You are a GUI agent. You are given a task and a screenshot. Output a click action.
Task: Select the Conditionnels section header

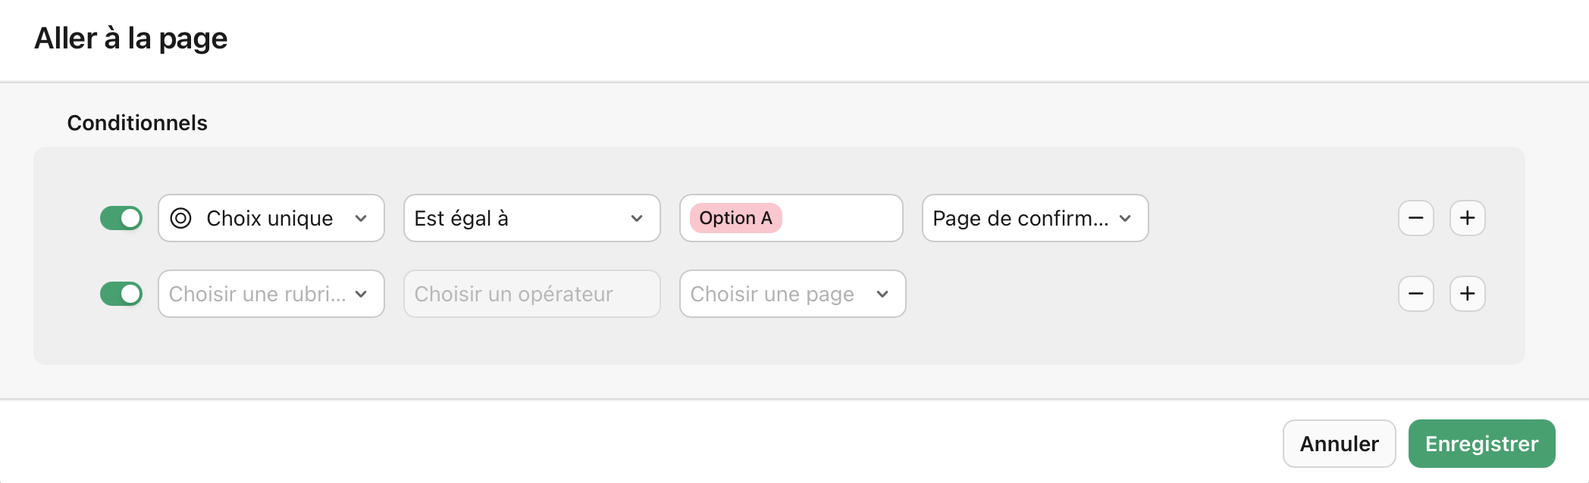point(137,123)
